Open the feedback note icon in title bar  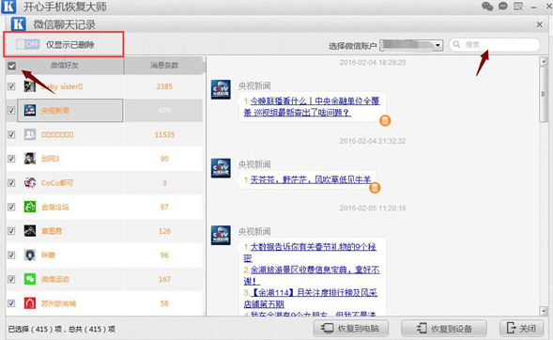pyautogui.click(x=518, y=7)
